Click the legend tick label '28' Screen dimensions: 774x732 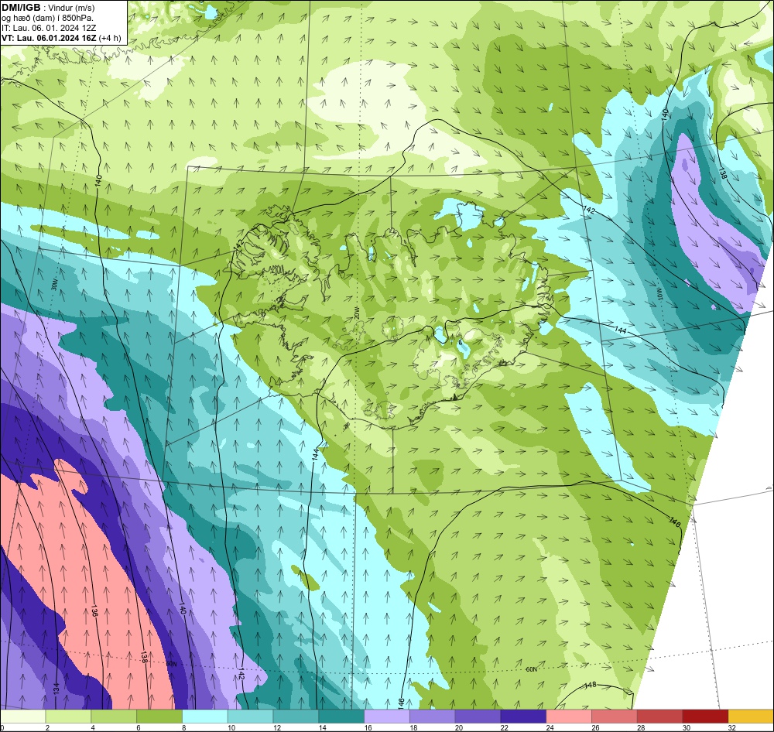pyautogui.click(x=641, y=727)
